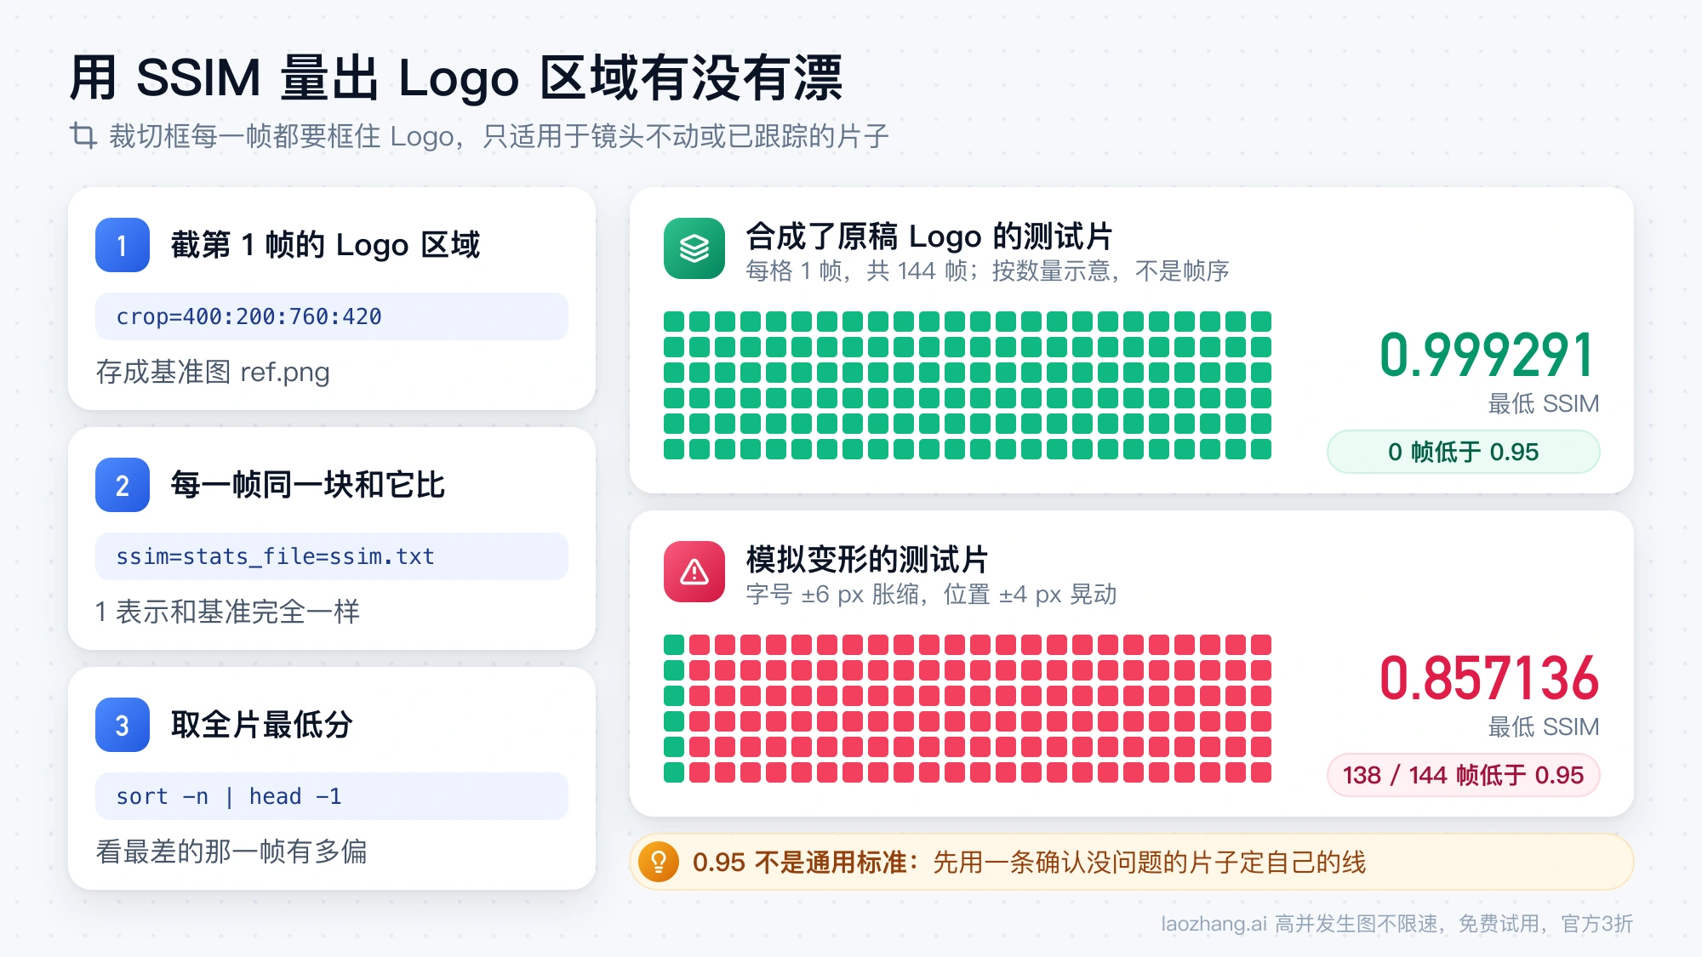Click heading '模拟变形的测试片'
Viewport: 1702px width, 957px height.
click(x=867, y=559)
